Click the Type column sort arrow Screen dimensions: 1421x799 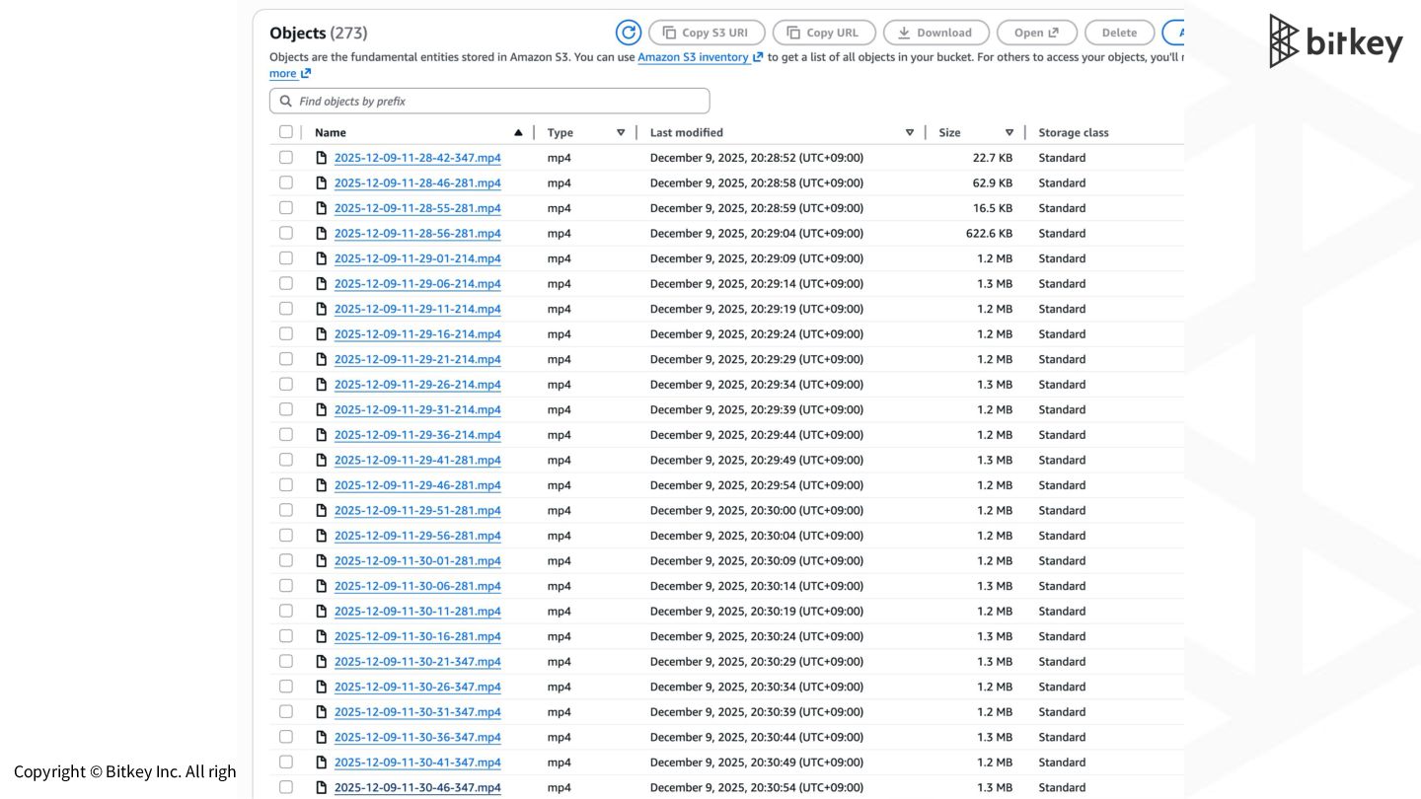pos(621,132)
